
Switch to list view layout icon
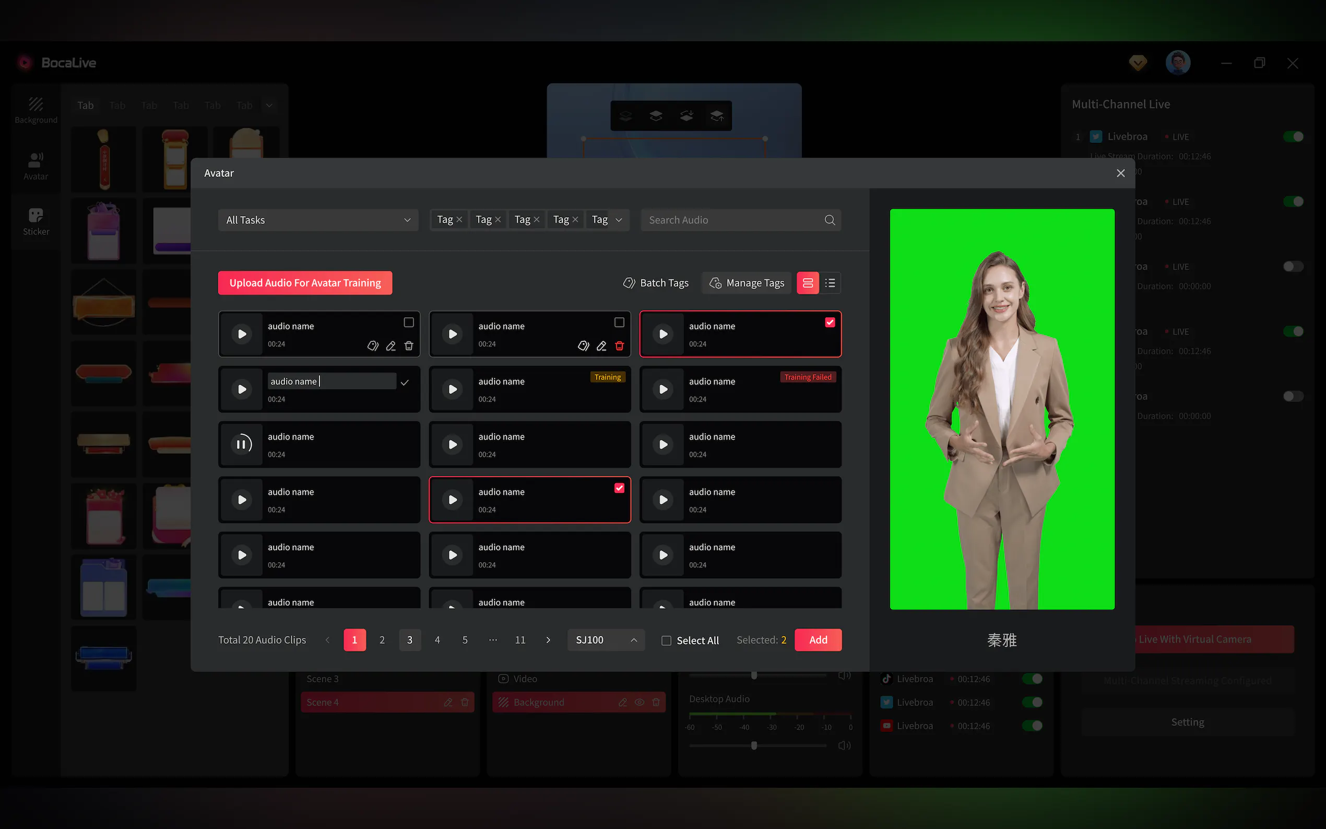point(830,283)
